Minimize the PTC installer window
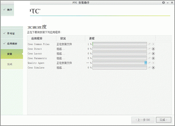The image size is (175, 126). pyautogui.click(x=168, y=3)
